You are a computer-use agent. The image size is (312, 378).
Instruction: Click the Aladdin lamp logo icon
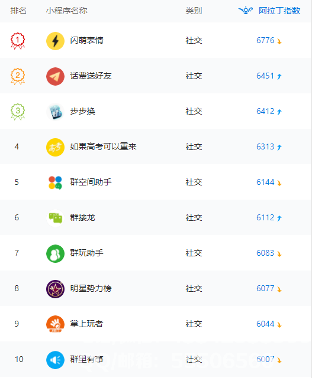tap(246, 11)
